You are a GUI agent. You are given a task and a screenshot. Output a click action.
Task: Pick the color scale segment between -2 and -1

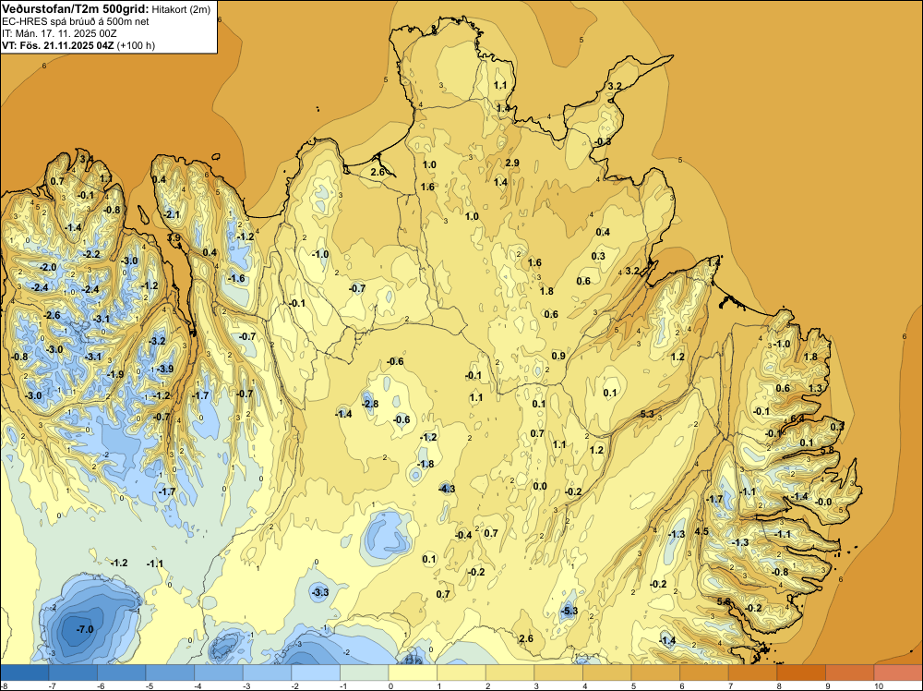[316, 673]
